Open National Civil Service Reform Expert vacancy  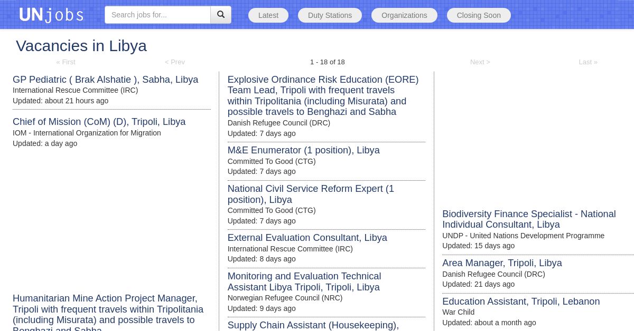coord(311,194)
